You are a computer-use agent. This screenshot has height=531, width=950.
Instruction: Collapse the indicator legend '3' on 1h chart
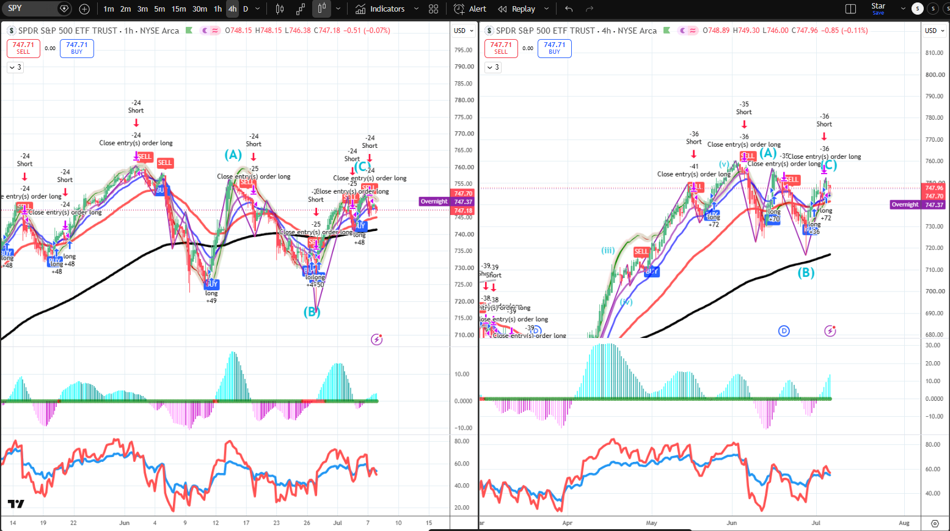(x=15, y=67)
